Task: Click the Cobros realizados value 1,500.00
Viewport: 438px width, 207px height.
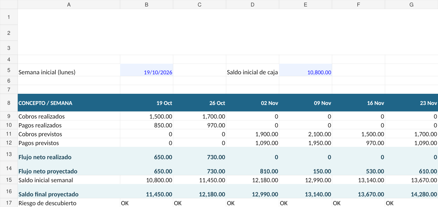Action: (147, 116)
